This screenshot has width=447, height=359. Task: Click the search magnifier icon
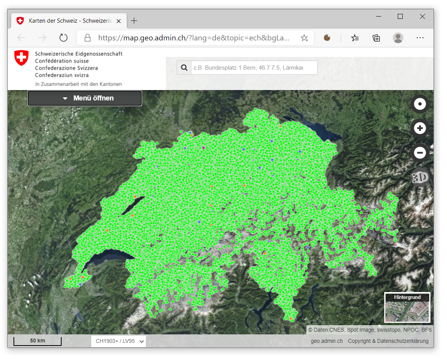pos(184,68)
